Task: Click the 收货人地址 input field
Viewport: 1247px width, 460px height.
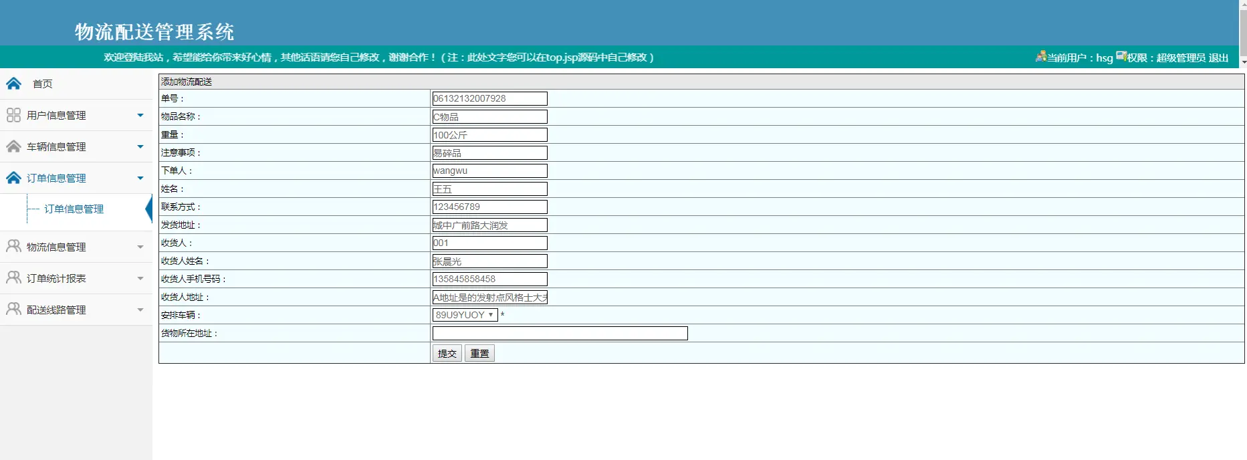Action: tap(490, 297)
